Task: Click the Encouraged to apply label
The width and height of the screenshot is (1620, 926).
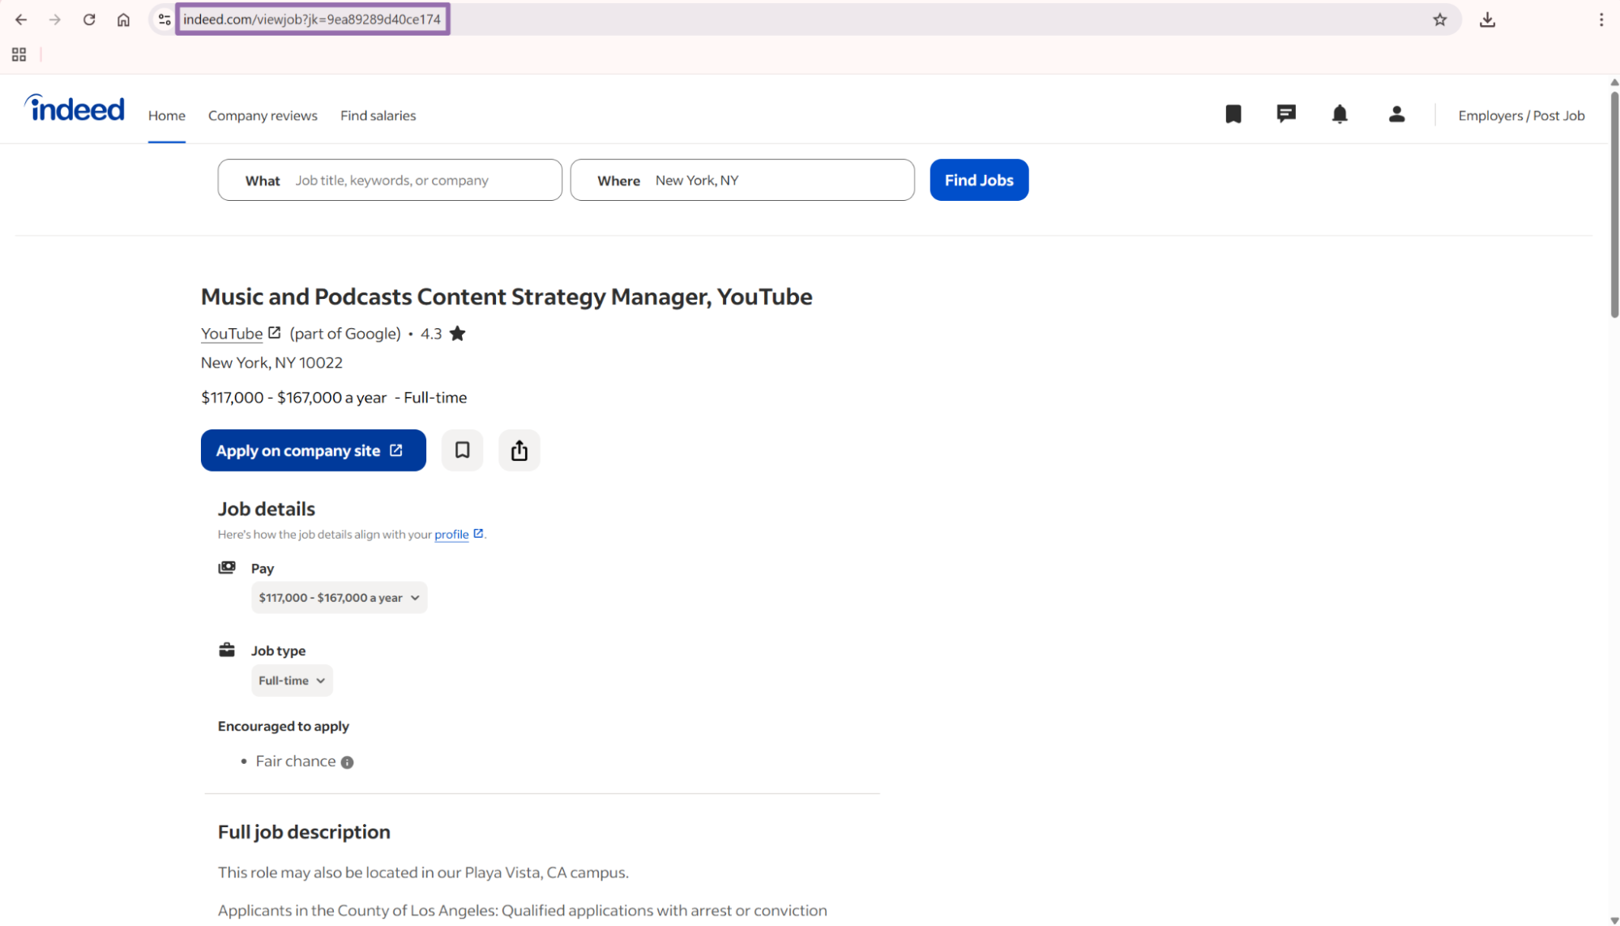Action: [283, 727]
